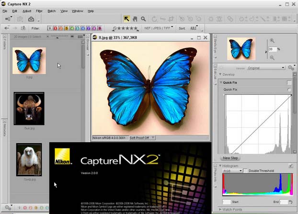Open the Metadata side tab

pyautogui.click(x=5, y=128)
